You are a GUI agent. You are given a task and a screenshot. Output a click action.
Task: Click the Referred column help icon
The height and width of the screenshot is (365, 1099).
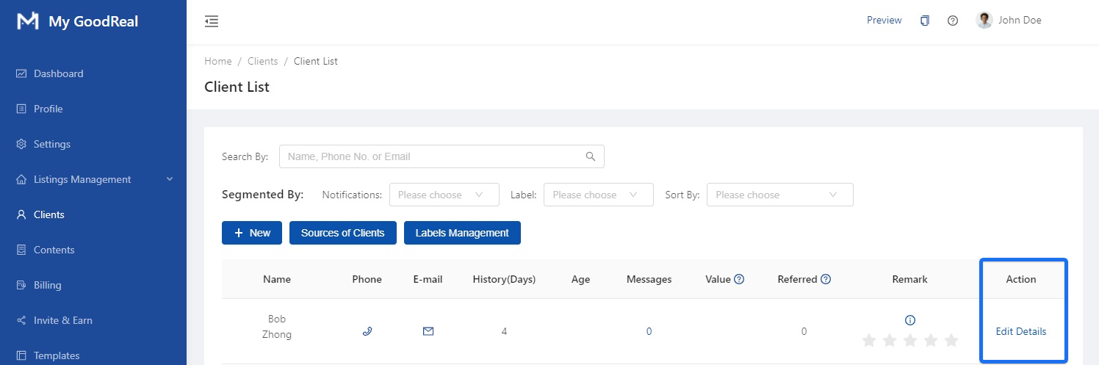click(x=826, y=279)
